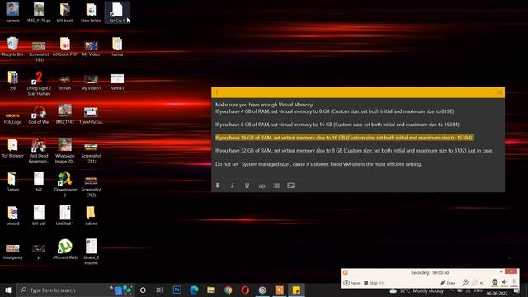Click the zoom-in magnifier in recorder toolbar
Screen dimensions: 528x297
pos(465,283)
